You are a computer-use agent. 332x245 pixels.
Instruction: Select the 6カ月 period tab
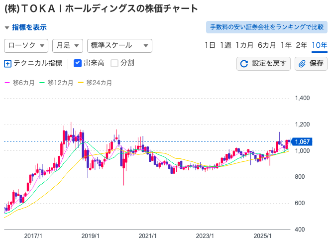(x=267, y=45)
